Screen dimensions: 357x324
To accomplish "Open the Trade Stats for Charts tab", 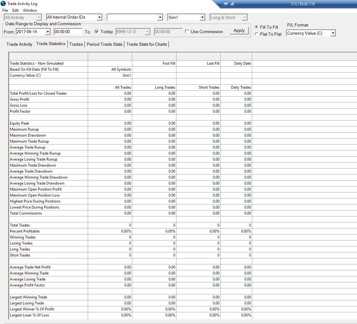I will [x=147, y=44].
